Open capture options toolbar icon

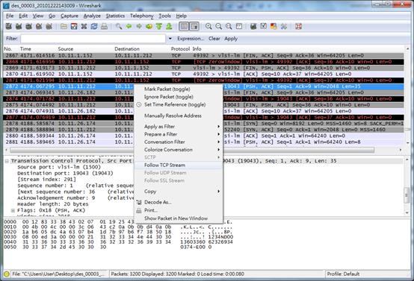point(19,26)
